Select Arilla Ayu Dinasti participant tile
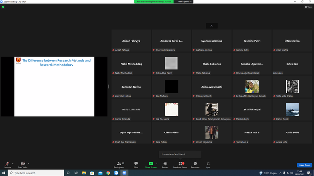Viewport: 314px width, 176px height. 211,87
